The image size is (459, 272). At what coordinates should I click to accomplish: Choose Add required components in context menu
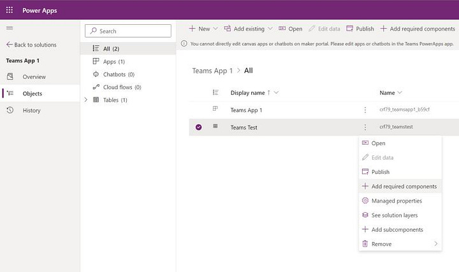400,186
